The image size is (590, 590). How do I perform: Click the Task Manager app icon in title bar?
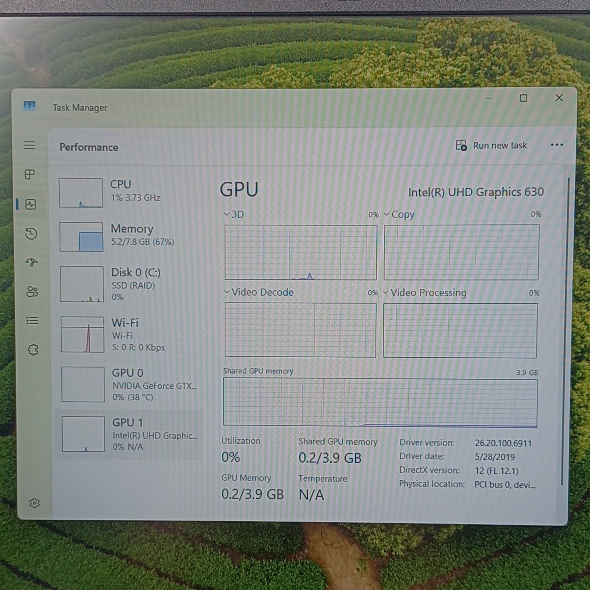(29, 106)
